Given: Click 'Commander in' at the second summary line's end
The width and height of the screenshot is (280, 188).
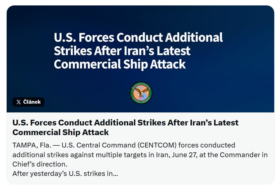Looking at the screenshot, I should click(244, 155).
